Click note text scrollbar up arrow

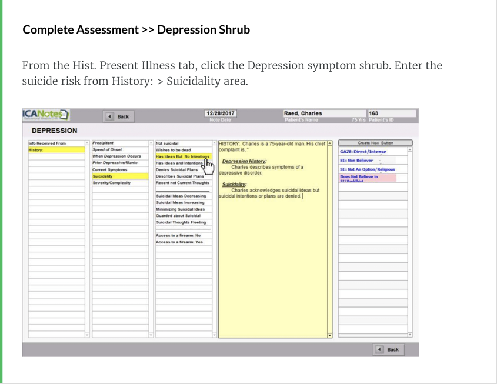[x=330, y=143]
